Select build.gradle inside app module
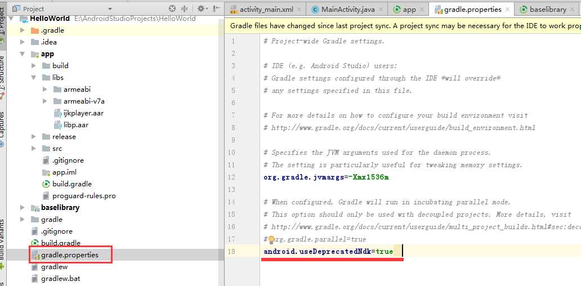Image resolution: width=581 pixels, height=286 pixels. coord(72,184)
